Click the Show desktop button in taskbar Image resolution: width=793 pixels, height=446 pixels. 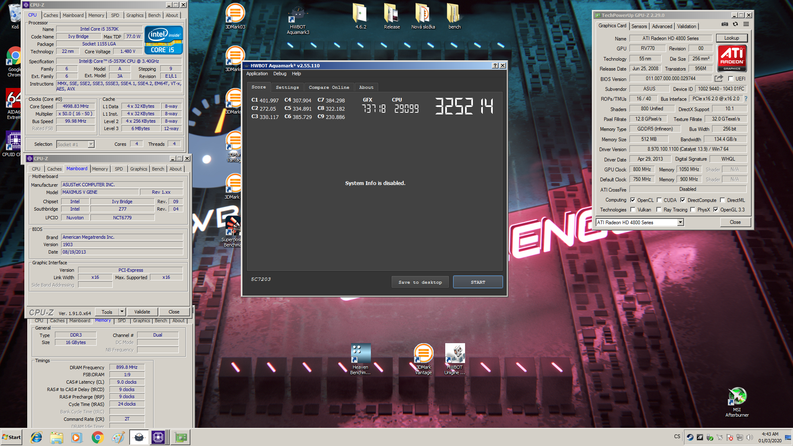(x=789, y=437)
